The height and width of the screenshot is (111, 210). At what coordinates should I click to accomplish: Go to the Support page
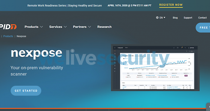(x=188, y=18)
